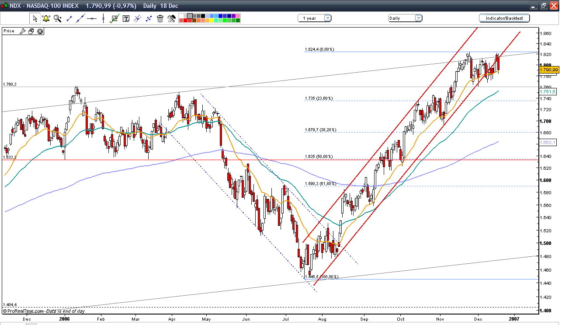This screenshot has width=562, height=325.
Task: Pick the horizontal line tool
Action: click(91, 18)
